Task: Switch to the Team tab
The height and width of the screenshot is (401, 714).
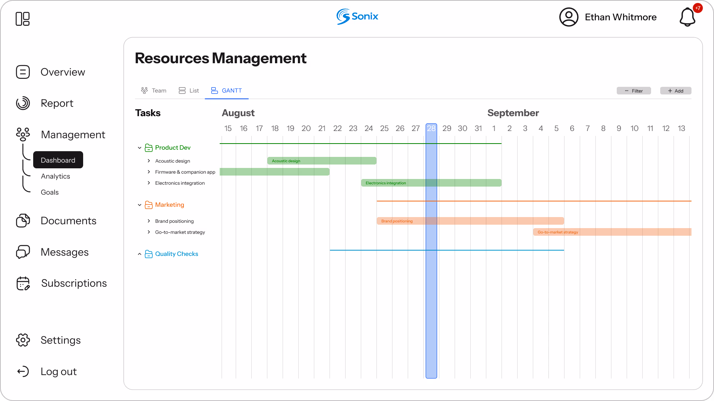Action: click(154, 91)
